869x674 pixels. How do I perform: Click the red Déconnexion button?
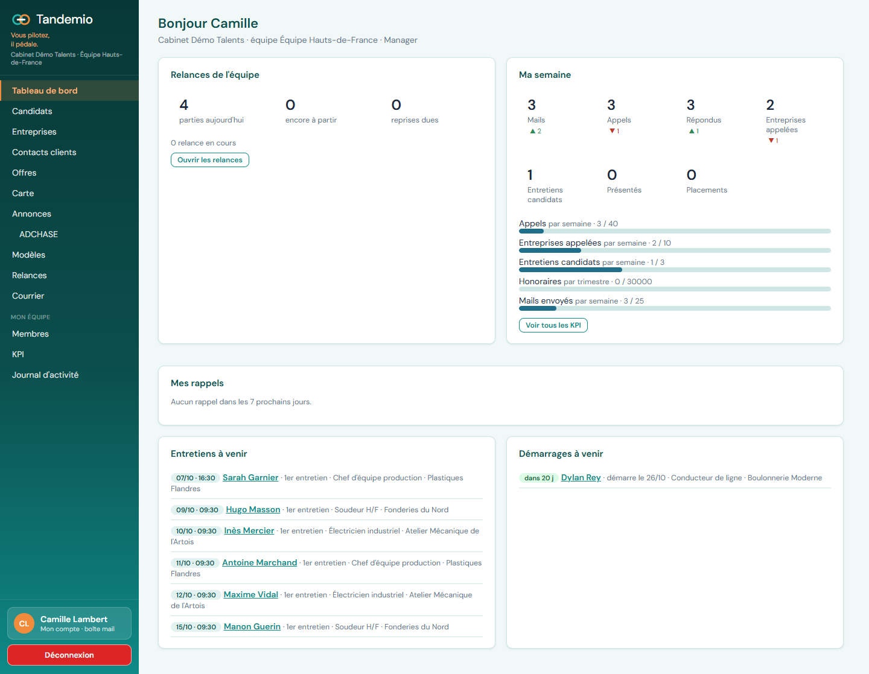point(69,655)
